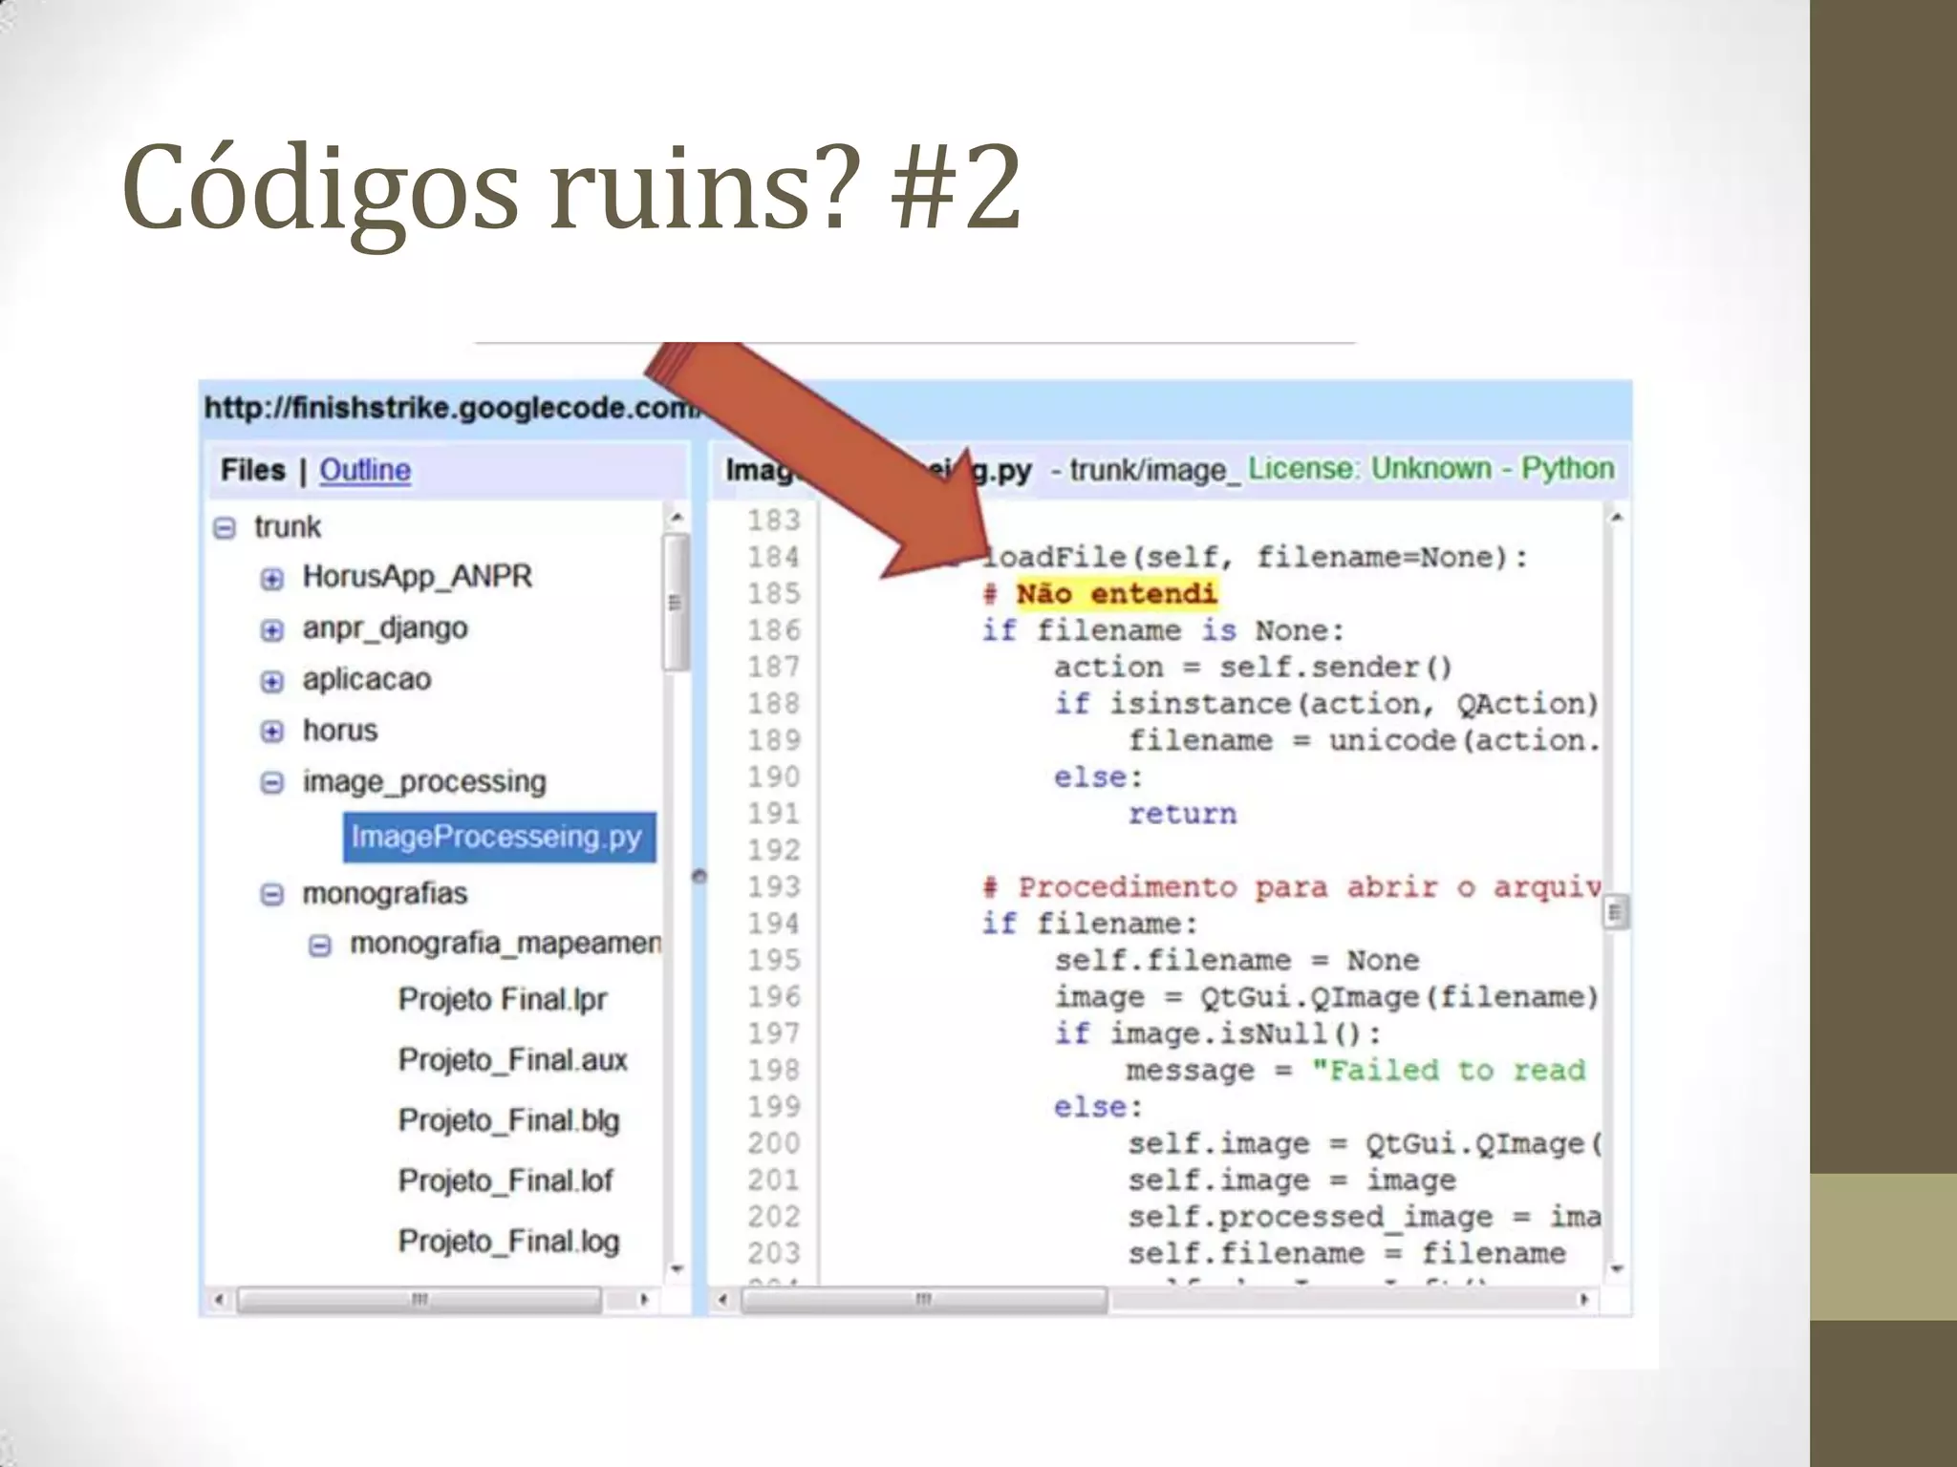Expand the horus folder icon

[x=272, y=732]
